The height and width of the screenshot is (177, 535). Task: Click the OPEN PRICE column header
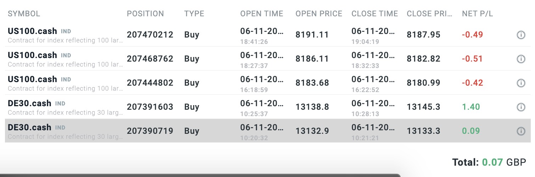tap(319, 14)
